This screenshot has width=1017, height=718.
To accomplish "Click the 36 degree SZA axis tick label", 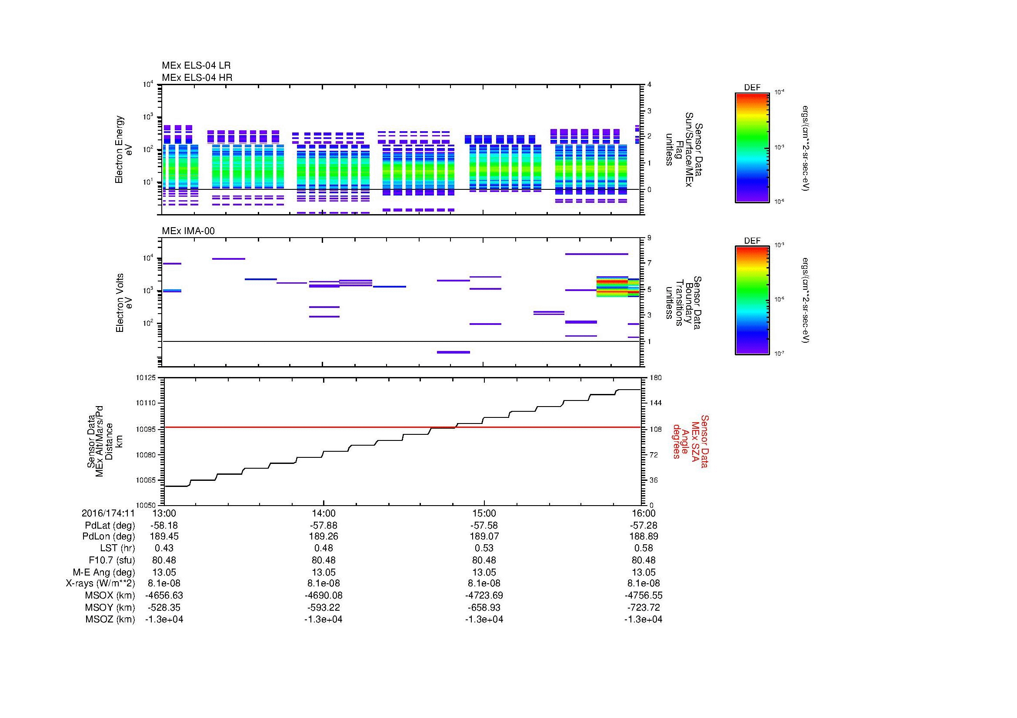I will click(x=653, y=480).
